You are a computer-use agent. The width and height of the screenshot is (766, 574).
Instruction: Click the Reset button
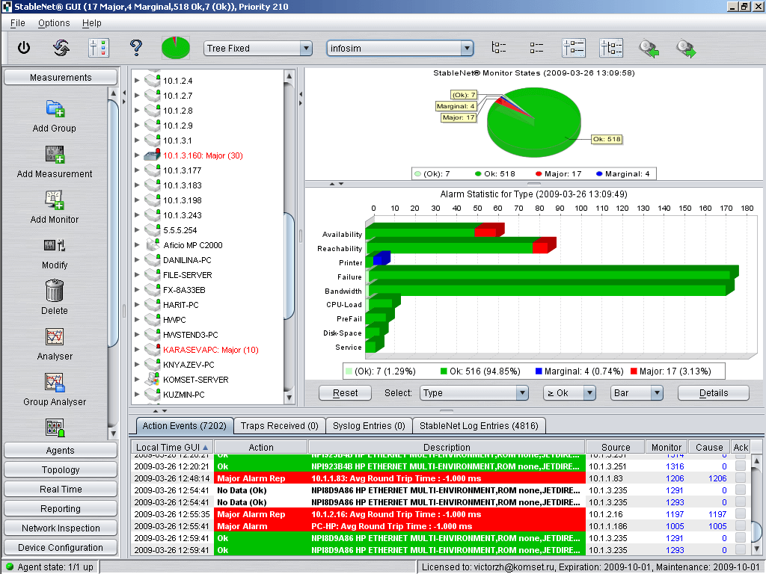[346, 393]
